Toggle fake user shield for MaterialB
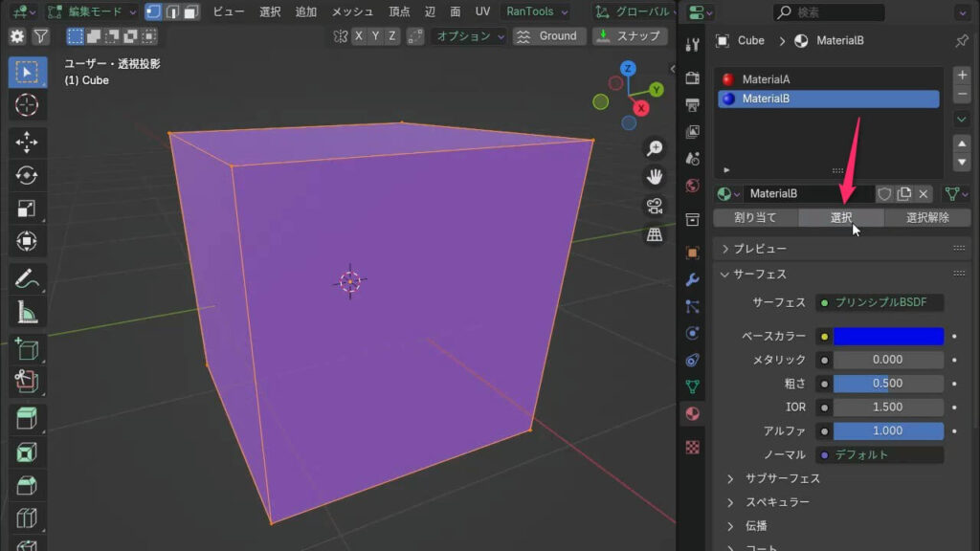The height and width of the screenshot is (551, 980). [883, 193]
